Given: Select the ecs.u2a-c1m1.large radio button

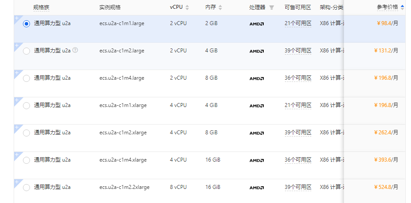Looking at the screenshot, I should pos(26,24).
